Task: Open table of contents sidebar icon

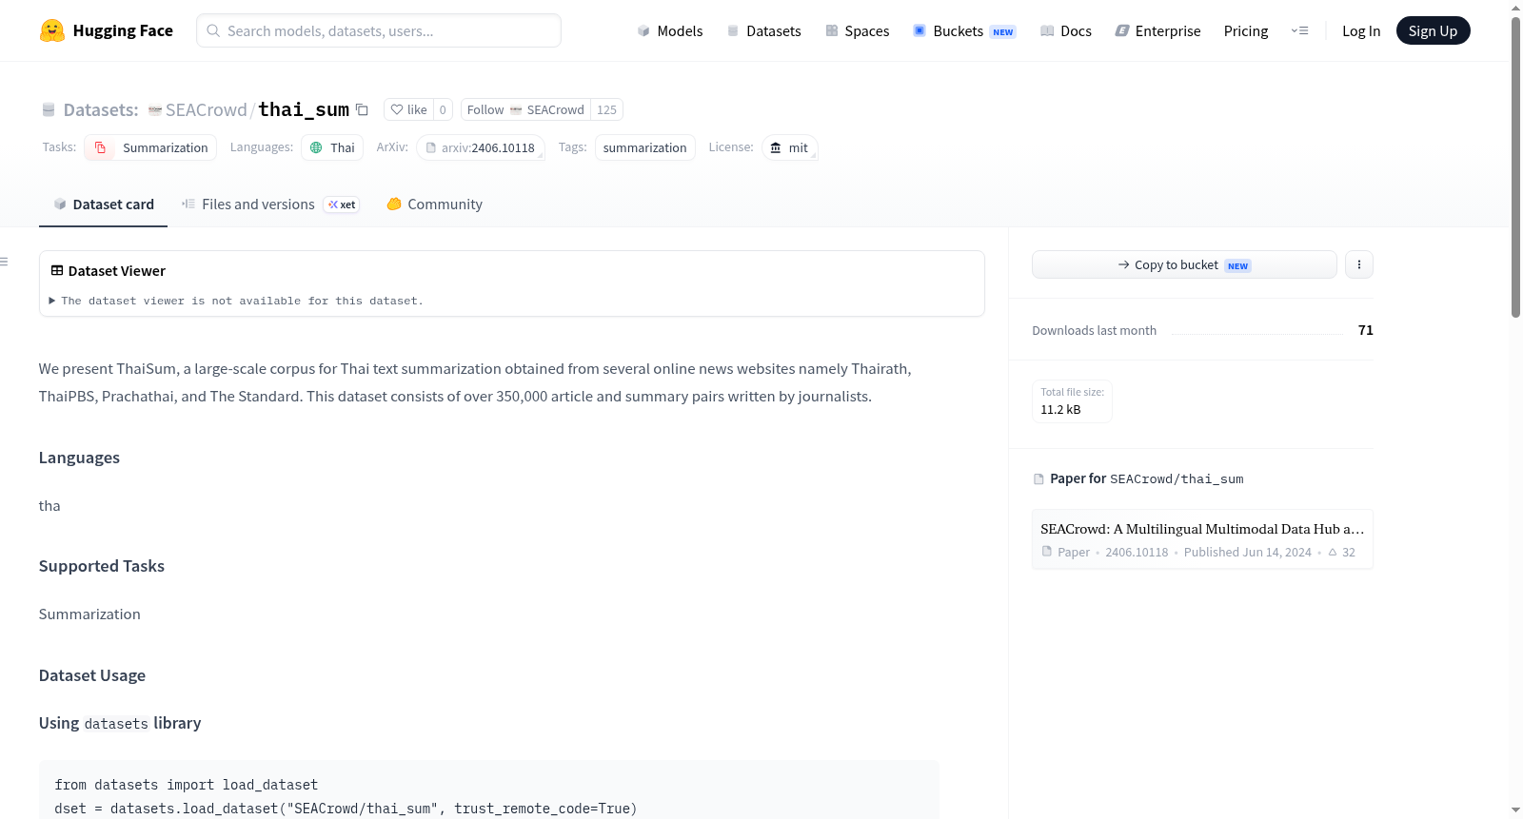Action: click(5, 262)
